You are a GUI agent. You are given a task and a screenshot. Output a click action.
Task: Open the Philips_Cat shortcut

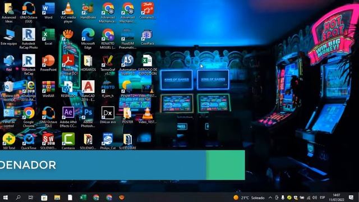108,141
